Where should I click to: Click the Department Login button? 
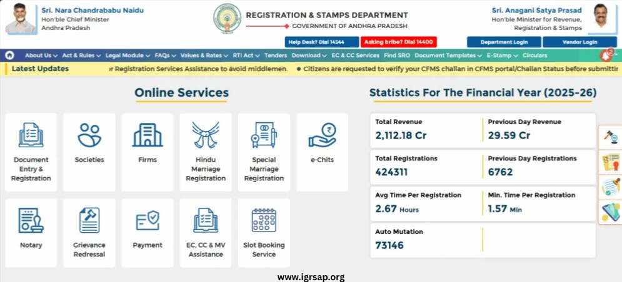tap(504, 42)
